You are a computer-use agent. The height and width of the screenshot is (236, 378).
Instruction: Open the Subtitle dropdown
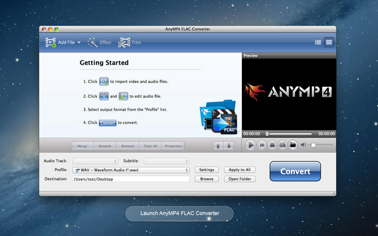[x=167, y=161]
